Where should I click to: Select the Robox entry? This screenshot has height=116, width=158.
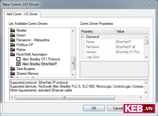coord(21,50)
